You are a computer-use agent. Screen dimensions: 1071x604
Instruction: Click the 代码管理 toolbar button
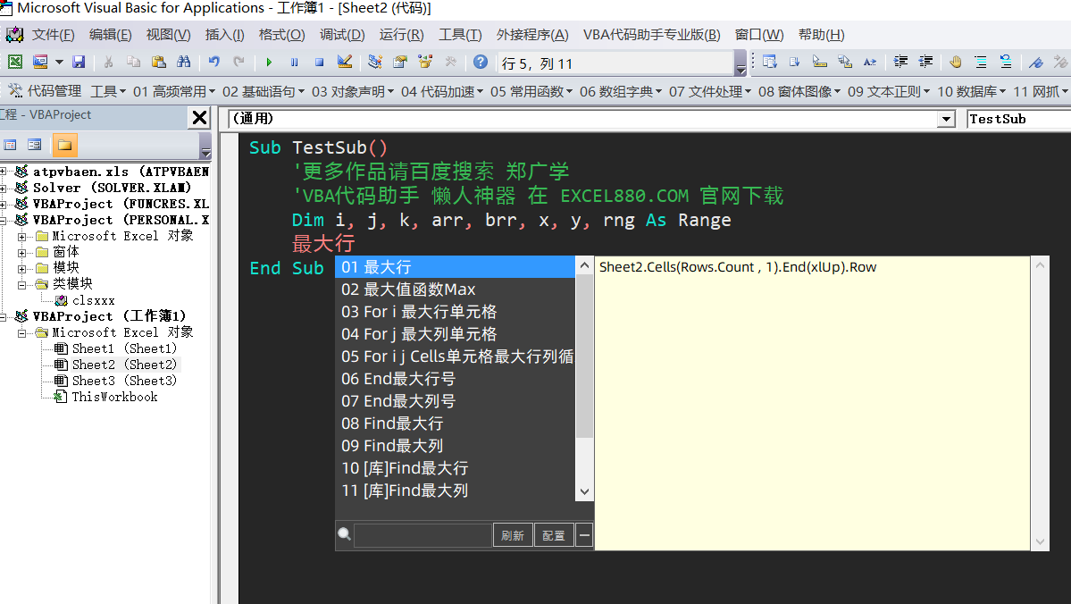tap(45, 91)
